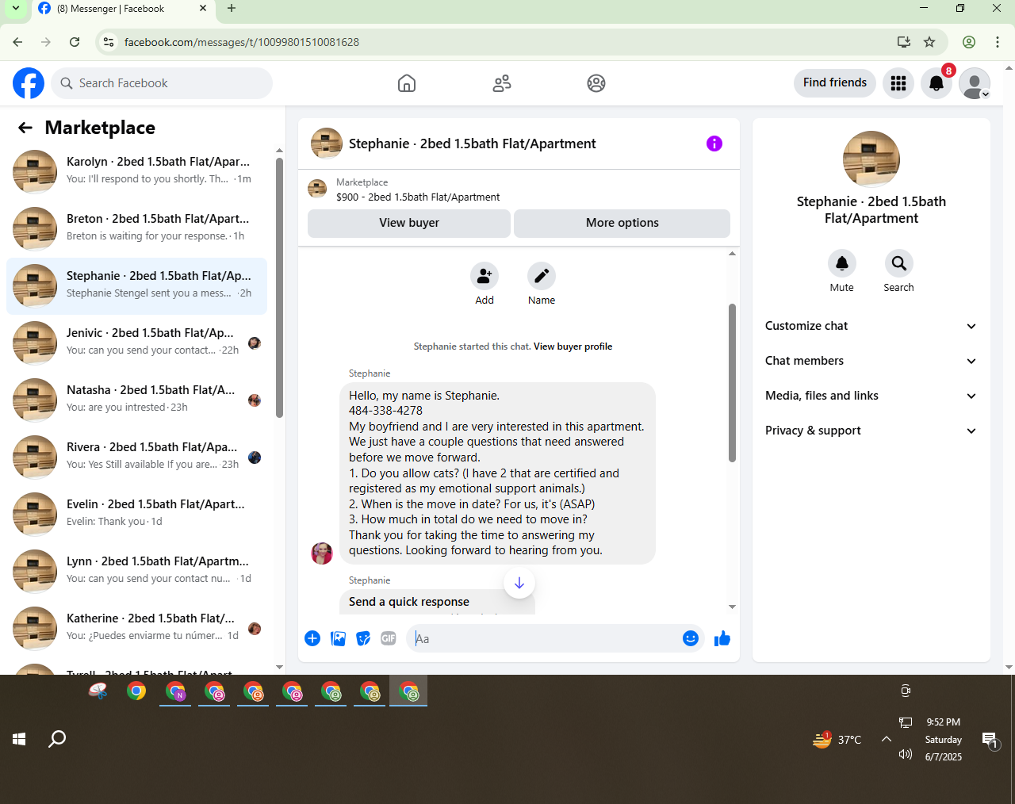Click the Send a quick response heading
The image size is (1015, 804).
point(409,602)
